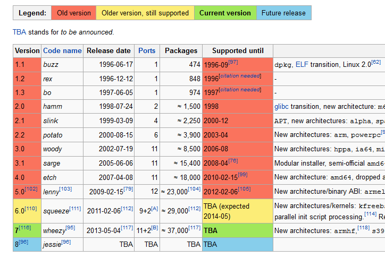Click the Current version legend swatch

click(225, 13)
